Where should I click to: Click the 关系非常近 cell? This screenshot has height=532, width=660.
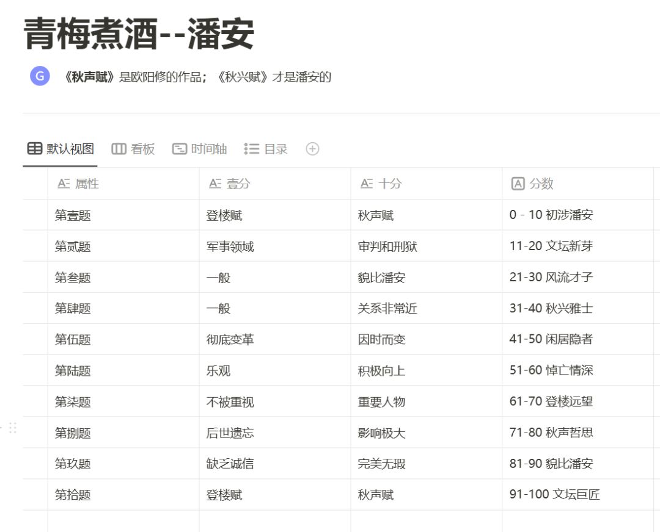point(427,309)
